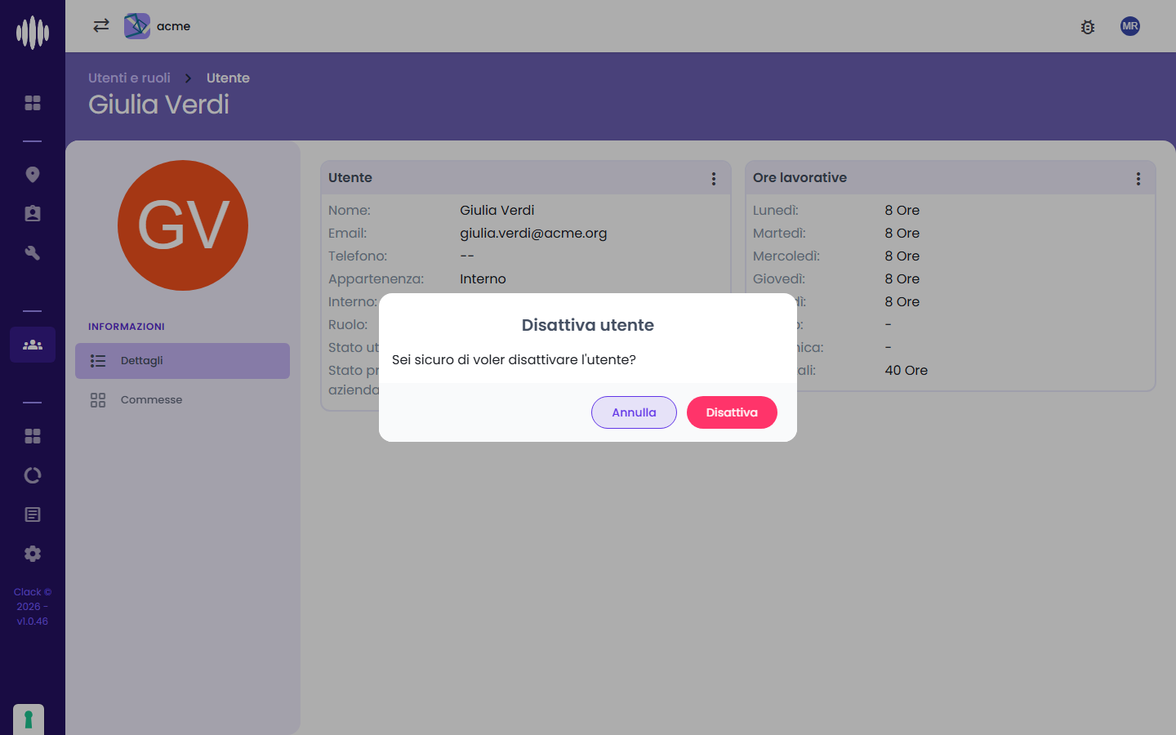Screen dimensions: 1176x735
Task: Open the contact badge icon in sidebar
Action: click(x=33, y=214)
